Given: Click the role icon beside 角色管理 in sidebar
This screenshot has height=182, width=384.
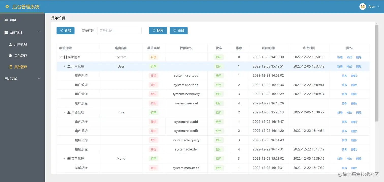Looking at the screenshot, I should coord(10,56).
